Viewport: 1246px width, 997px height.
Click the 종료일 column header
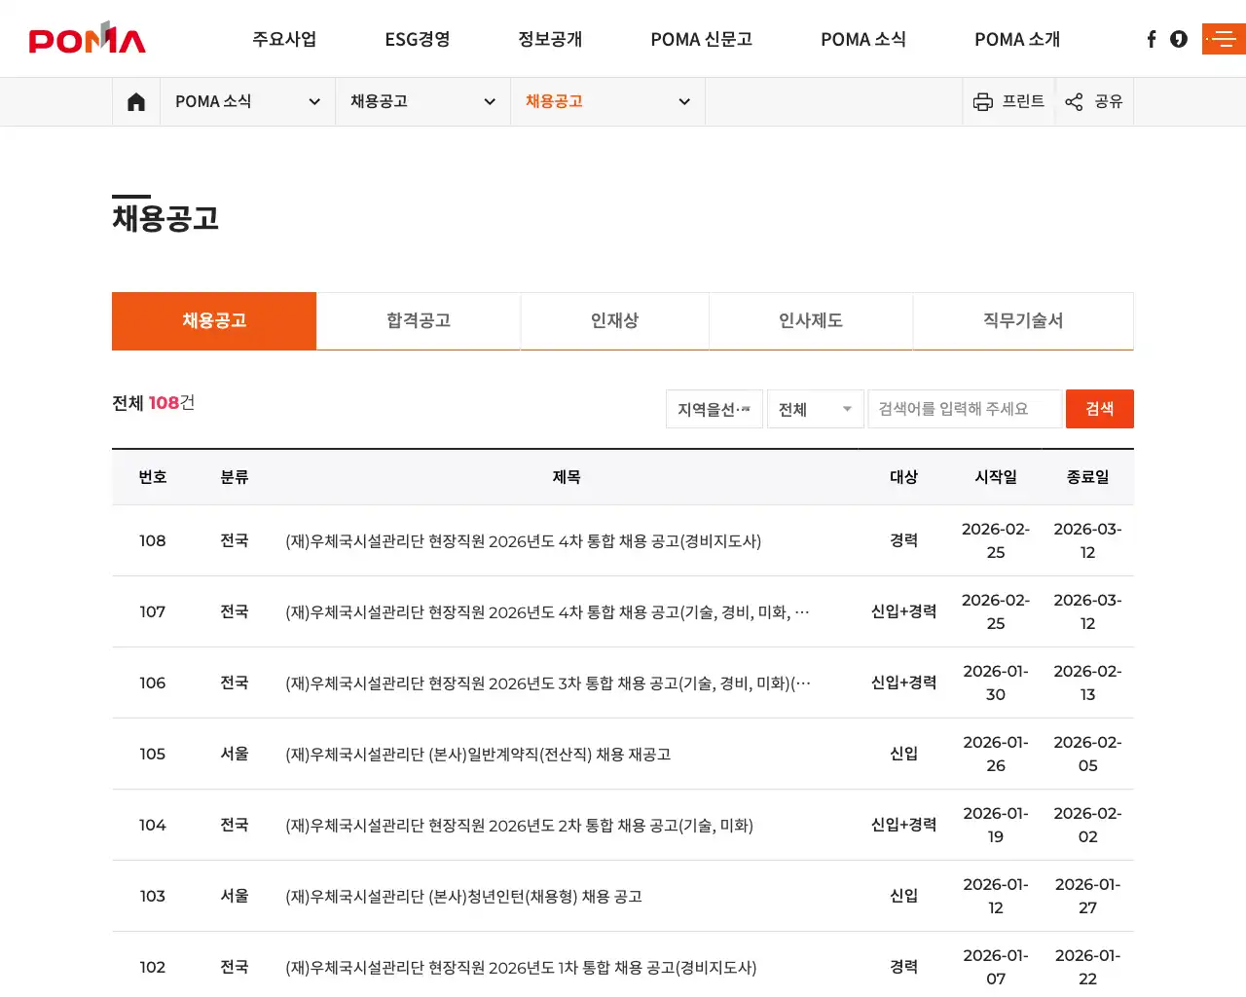point(1087,477)
